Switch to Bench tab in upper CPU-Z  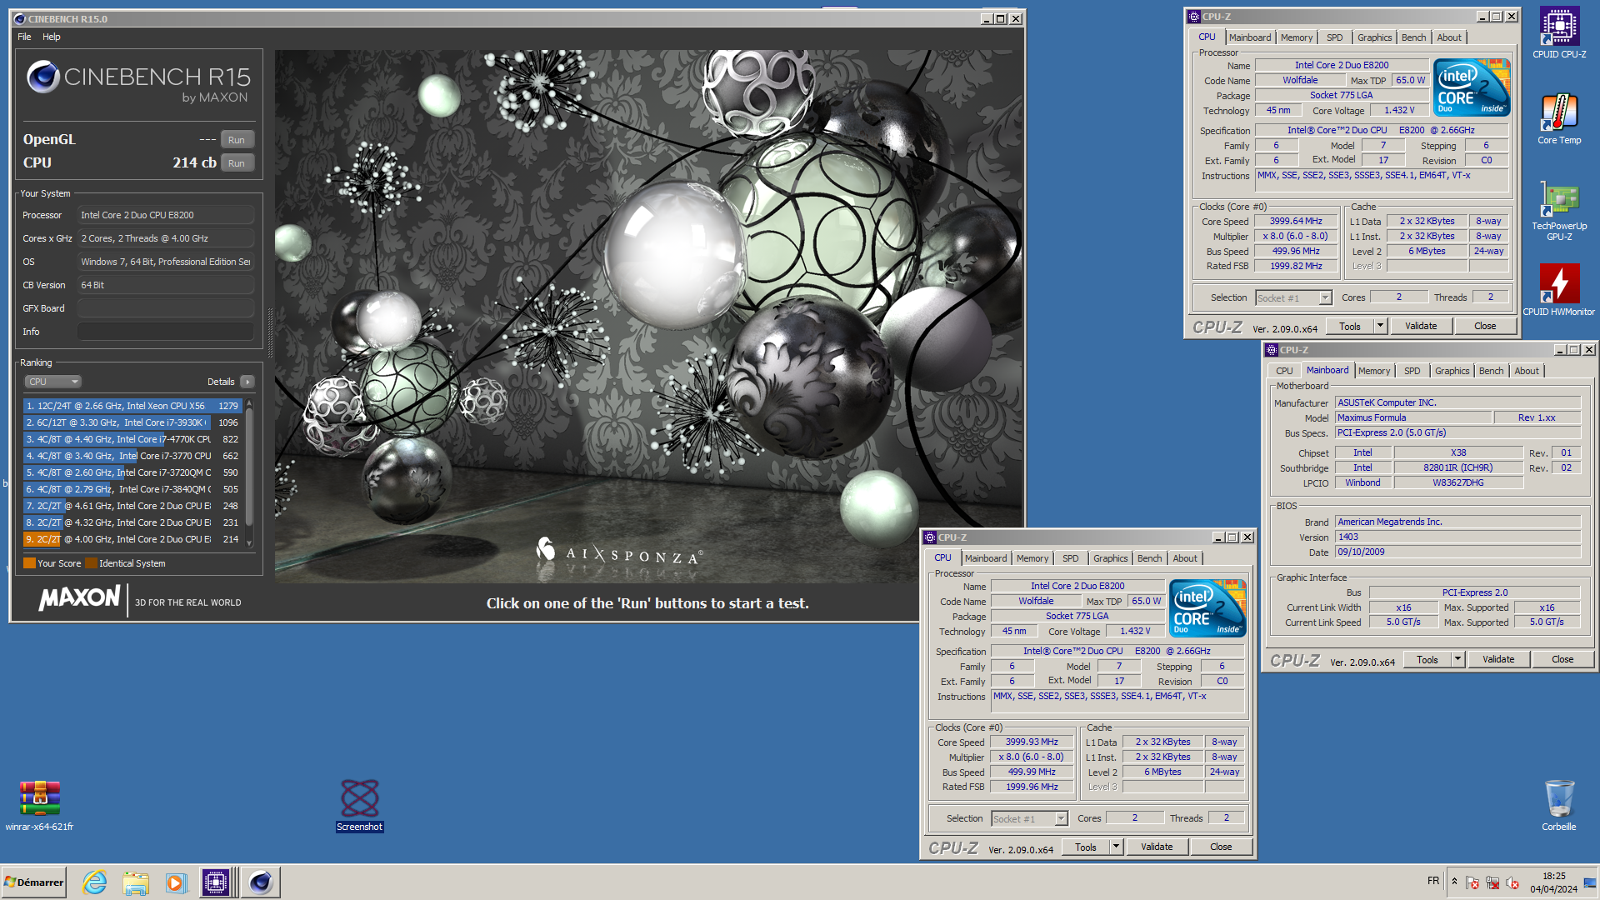(x=1413, y=37)
